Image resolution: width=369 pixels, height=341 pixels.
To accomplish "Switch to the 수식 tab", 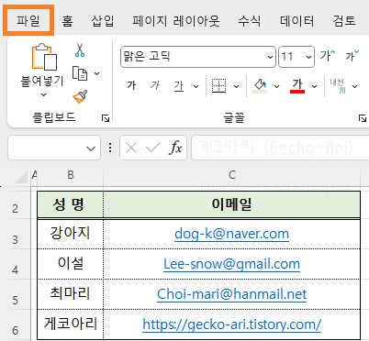I will [x=250, y=21].
